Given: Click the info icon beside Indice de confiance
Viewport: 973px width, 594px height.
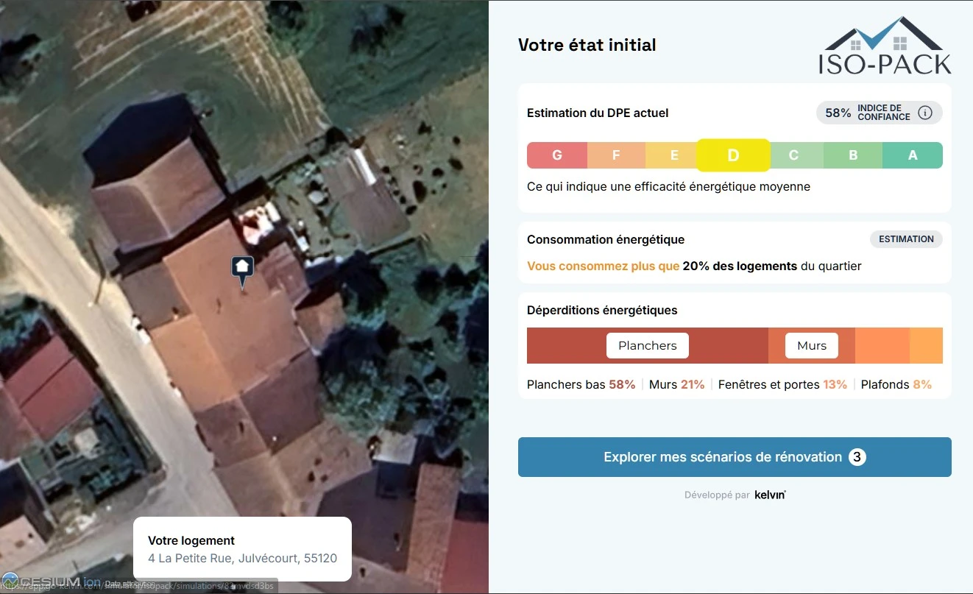Looking at the screenshot, I should coord(926,113).
